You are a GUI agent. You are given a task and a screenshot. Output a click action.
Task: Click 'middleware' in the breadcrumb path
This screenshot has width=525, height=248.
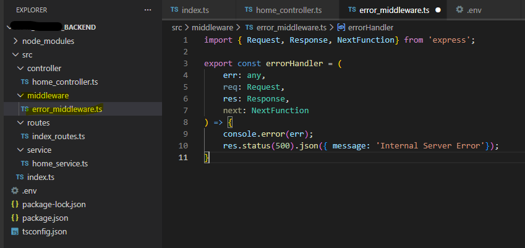click(x=212, y=27)
